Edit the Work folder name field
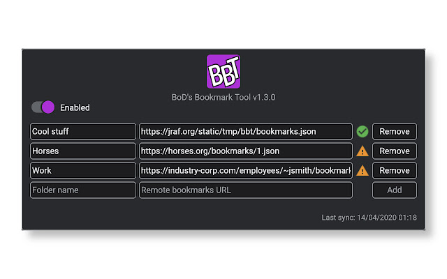Screen dimensions: 447x279 tap(83, 170)
